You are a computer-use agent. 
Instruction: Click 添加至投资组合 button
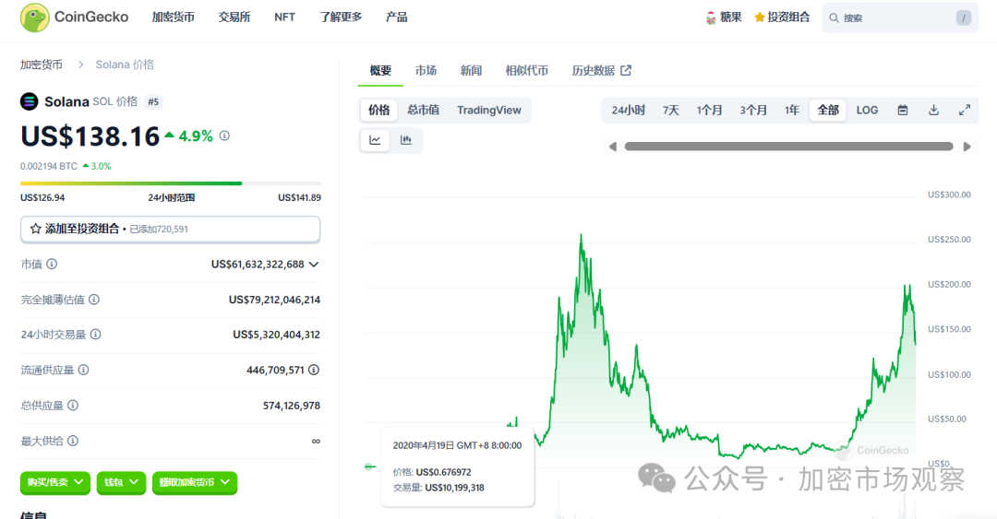pyautogui.click(x=171, y=230)
